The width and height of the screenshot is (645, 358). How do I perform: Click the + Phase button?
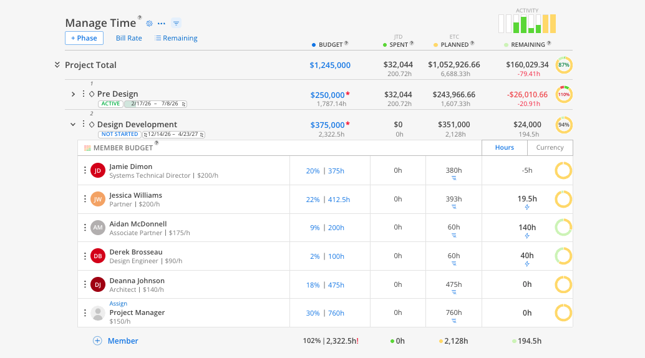[x=84, y=38]
